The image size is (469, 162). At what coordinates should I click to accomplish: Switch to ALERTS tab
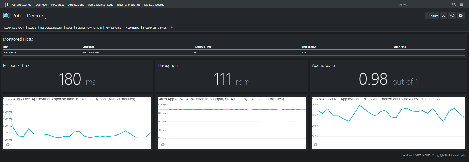point(32,28)
